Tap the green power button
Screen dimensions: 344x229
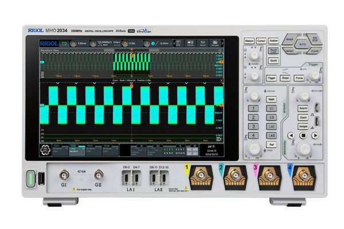31,179
